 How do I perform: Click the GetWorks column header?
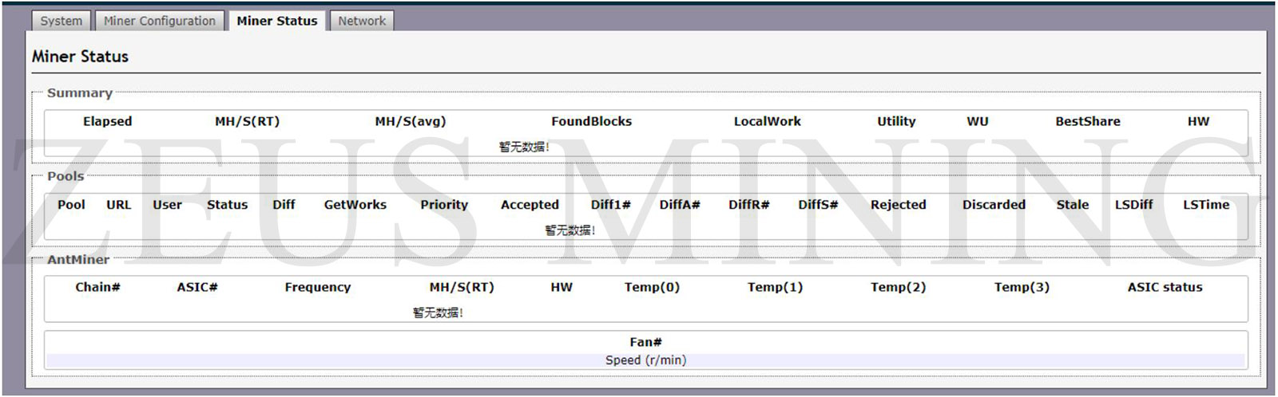355,205
